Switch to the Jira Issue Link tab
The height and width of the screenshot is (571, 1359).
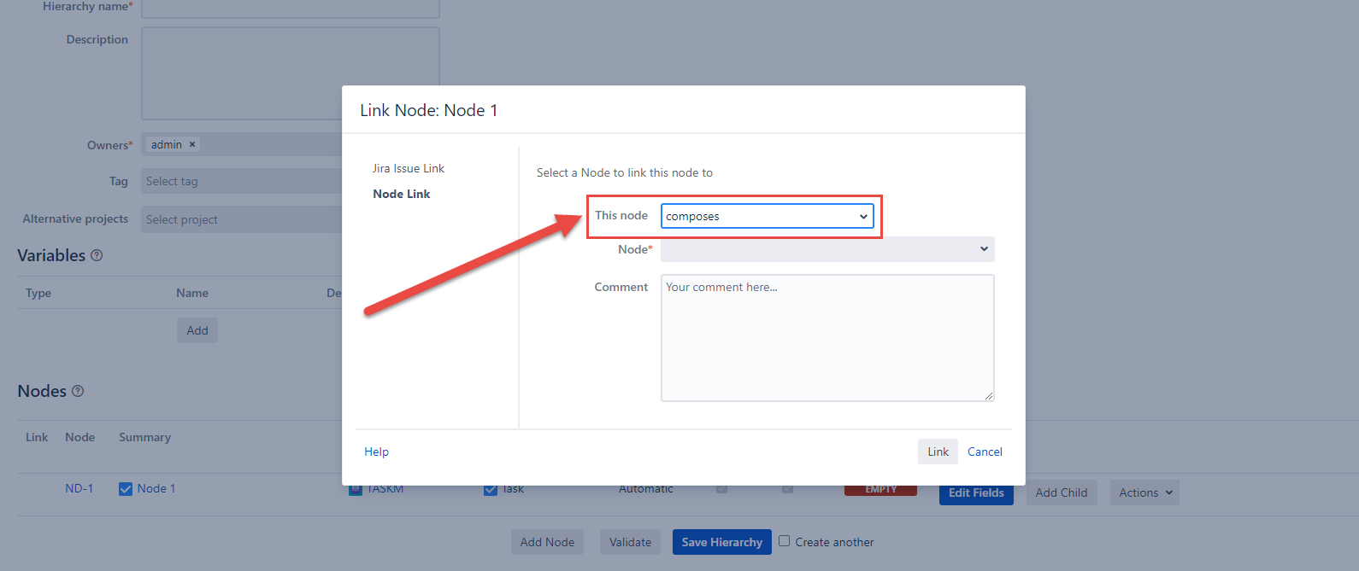(x=408, y=168)
